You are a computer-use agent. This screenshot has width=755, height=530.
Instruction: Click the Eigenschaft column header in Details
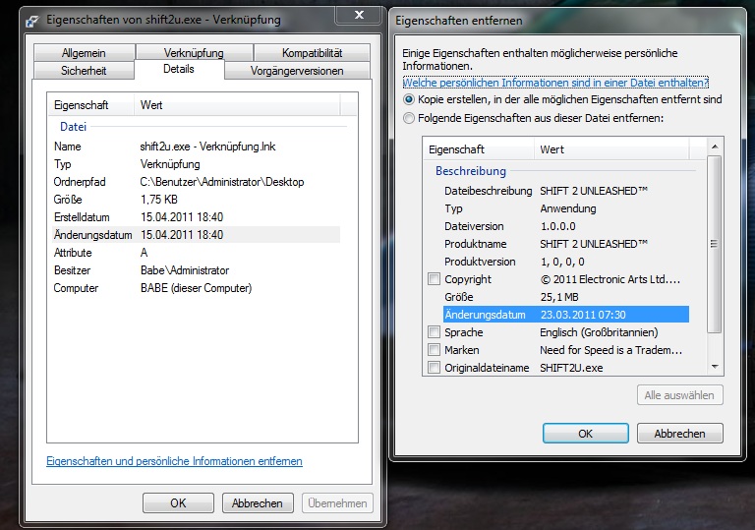pyautogui.click(x=90, y=105)
